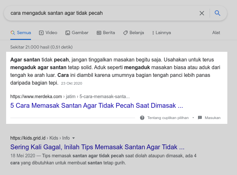Click the Gambar tab image icon
Screen dimensions: 237x175
click(68, 33)
